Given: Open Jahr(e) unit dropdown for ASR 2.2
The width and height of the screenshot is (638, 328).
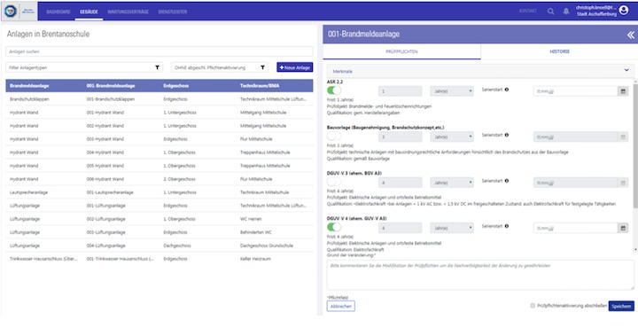Looking at the screenshot, I should [452, 91].
